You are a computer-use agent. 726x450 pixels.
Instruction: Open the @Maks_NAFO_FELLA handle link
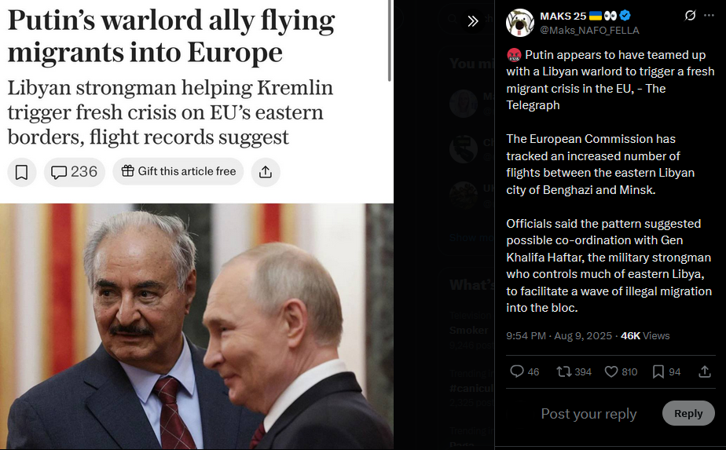point(589,31)
